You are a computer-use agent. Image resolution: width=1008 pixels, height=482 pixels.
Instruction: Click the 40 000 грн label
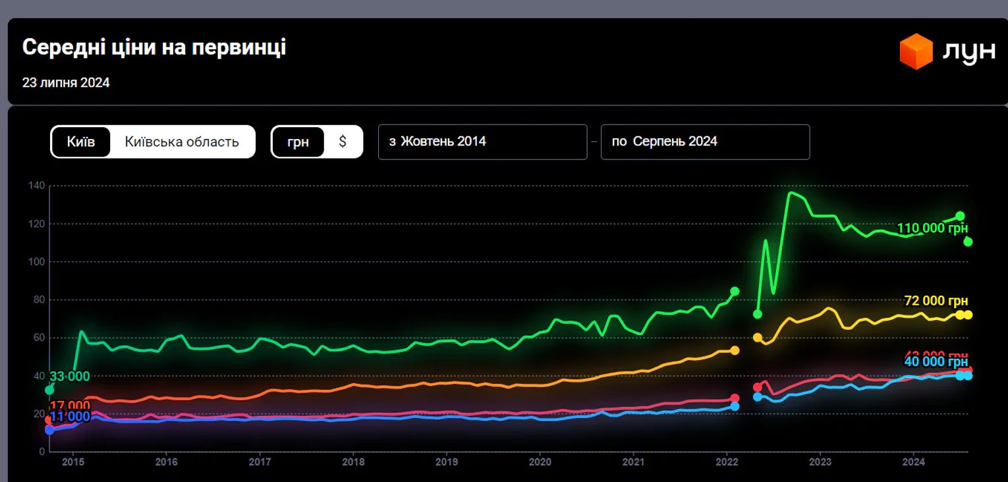(936, 361)
